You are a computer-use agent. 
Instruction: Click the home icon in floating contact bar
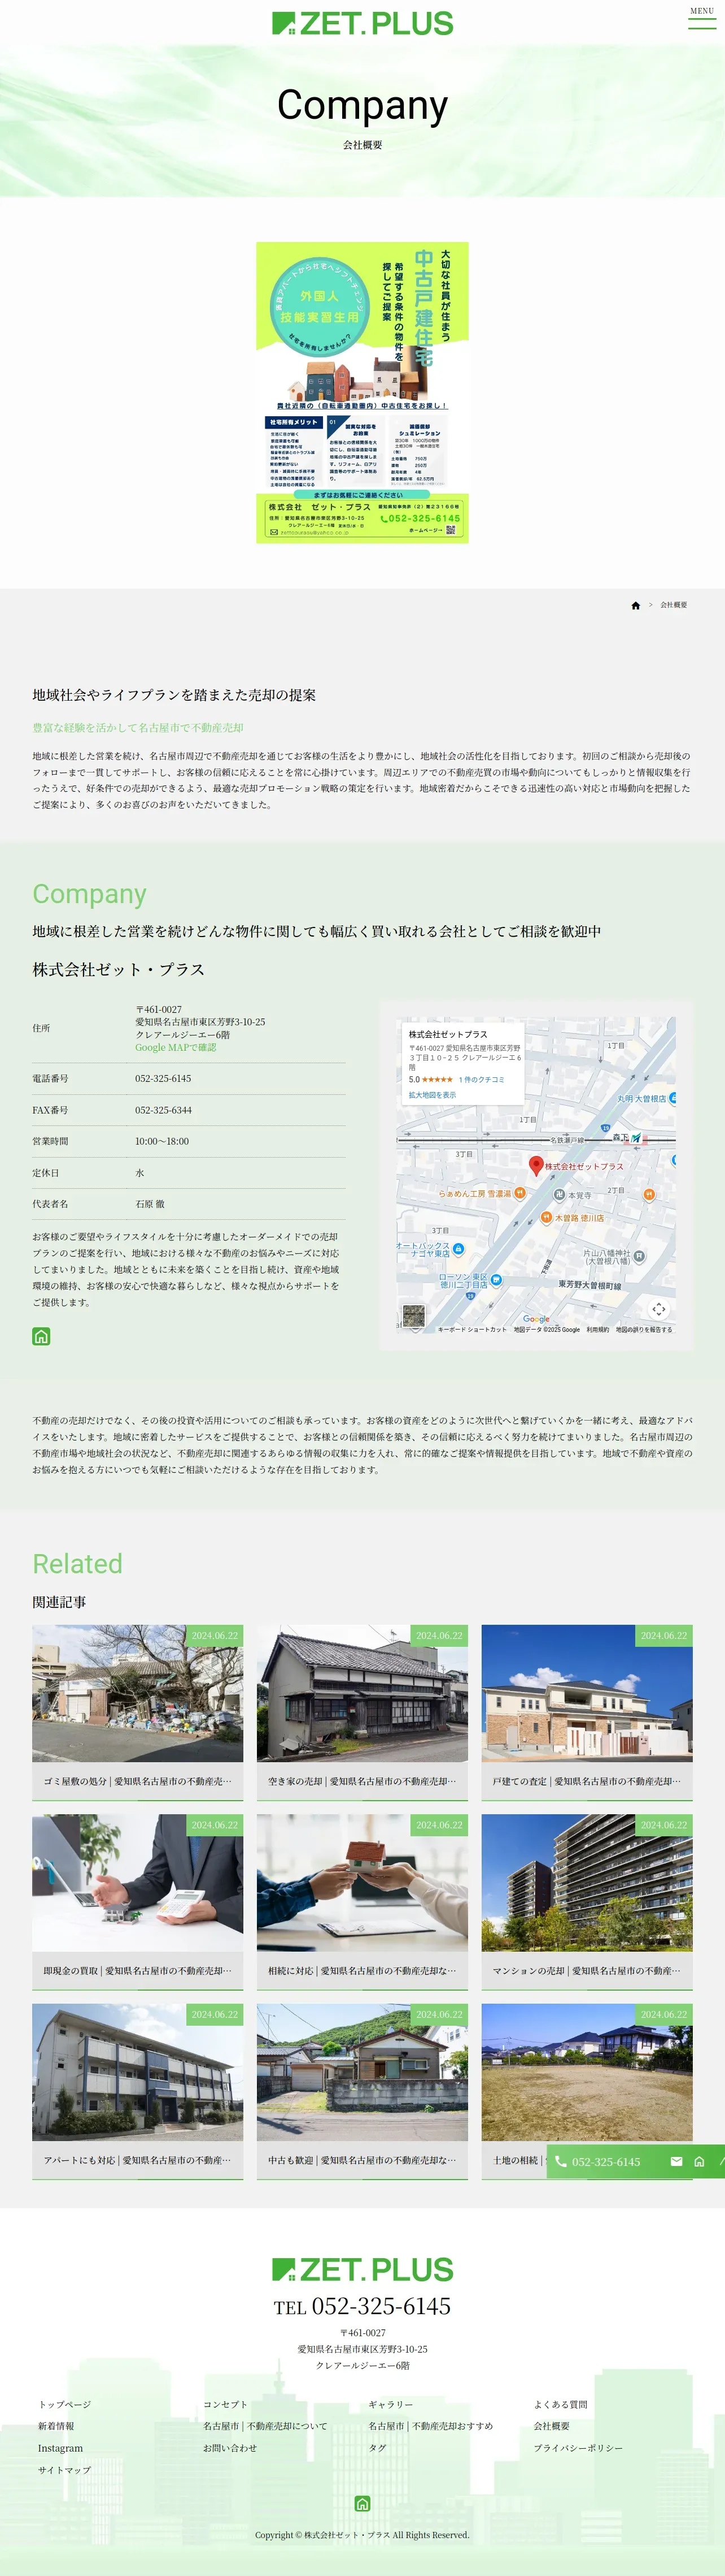(699, 2161)
